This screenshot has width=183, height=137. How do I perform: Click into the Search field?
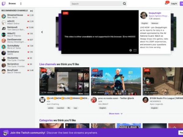click(96, 4)
